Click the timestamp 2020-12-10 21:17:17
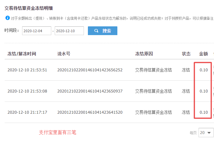The width and height of the screenshot is (214, 152). pos(27,112)
